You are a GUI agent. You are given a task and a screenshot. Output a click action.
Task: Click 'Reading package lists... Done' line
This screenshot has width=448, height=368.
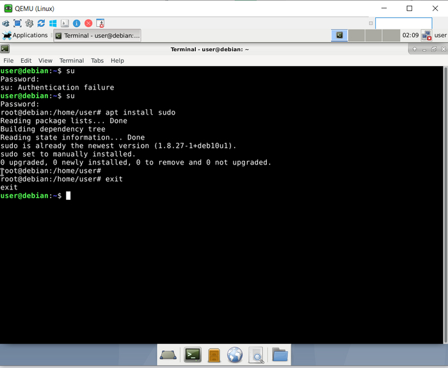pos(64,120)
